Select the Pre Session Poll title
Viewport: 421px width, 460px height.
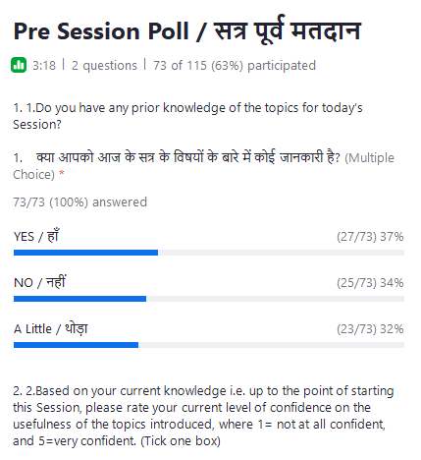click(x=186, y=32)
